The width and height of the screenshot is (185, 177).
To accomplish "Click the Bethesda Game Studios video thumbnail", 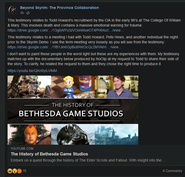I will pos(73,110).
